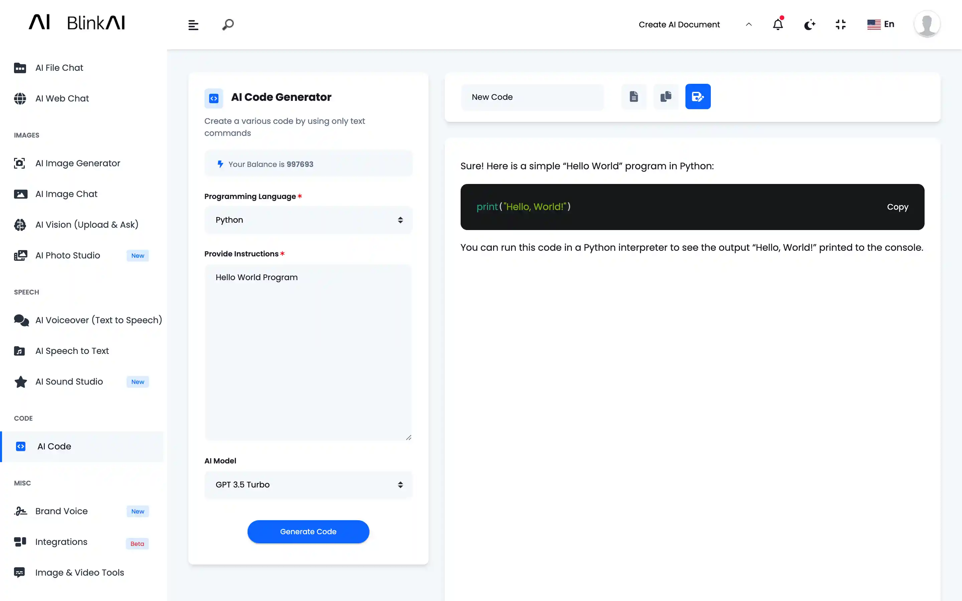Click inside the New Code title field
This screenshot has height=601, width=962.
click(x=532, y=97)
